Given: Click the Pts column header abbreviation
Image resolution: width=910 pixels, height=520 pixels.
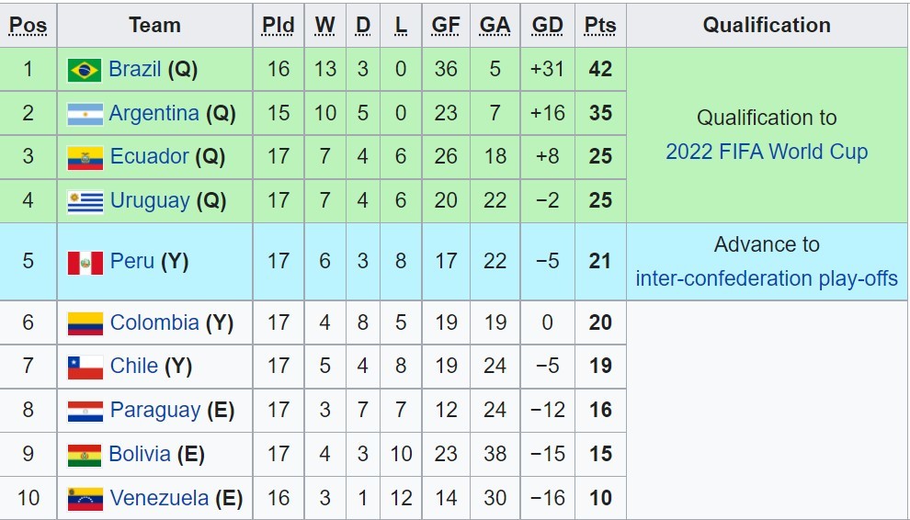Looking at the screenshot, I should coord(600,26).
